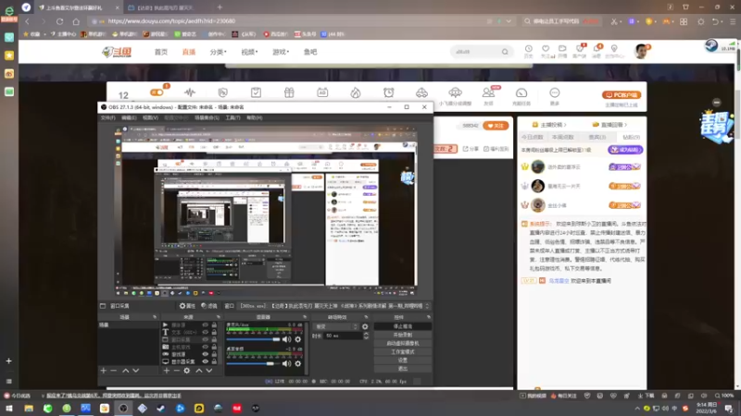Screen dimensions: 741x416
Task: Toggle visibility of the 显示器采集 source
Action: tap(205, 361)
